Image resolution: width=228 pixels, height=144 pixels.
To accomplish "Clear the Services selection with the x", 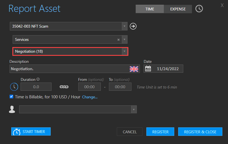I will (119, 40).
